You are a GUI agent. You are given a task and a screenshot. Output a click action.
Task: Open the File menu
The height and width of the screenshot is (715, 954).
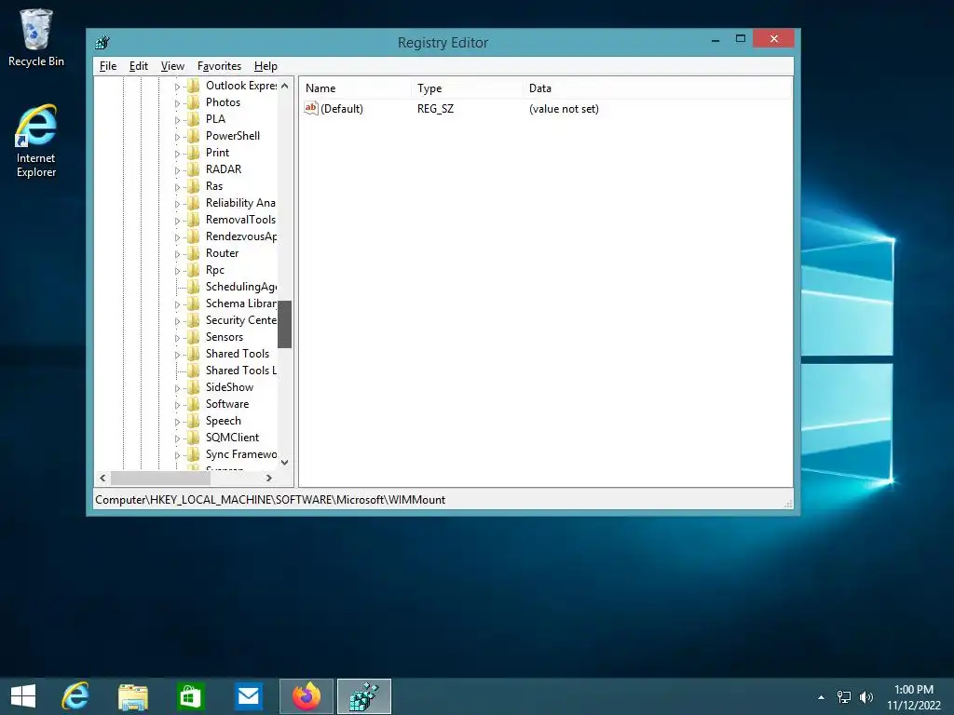108,66
